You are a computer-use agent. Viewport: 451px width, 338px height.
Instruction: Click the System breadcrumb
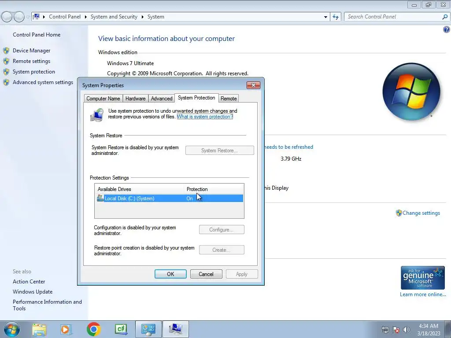155,17
